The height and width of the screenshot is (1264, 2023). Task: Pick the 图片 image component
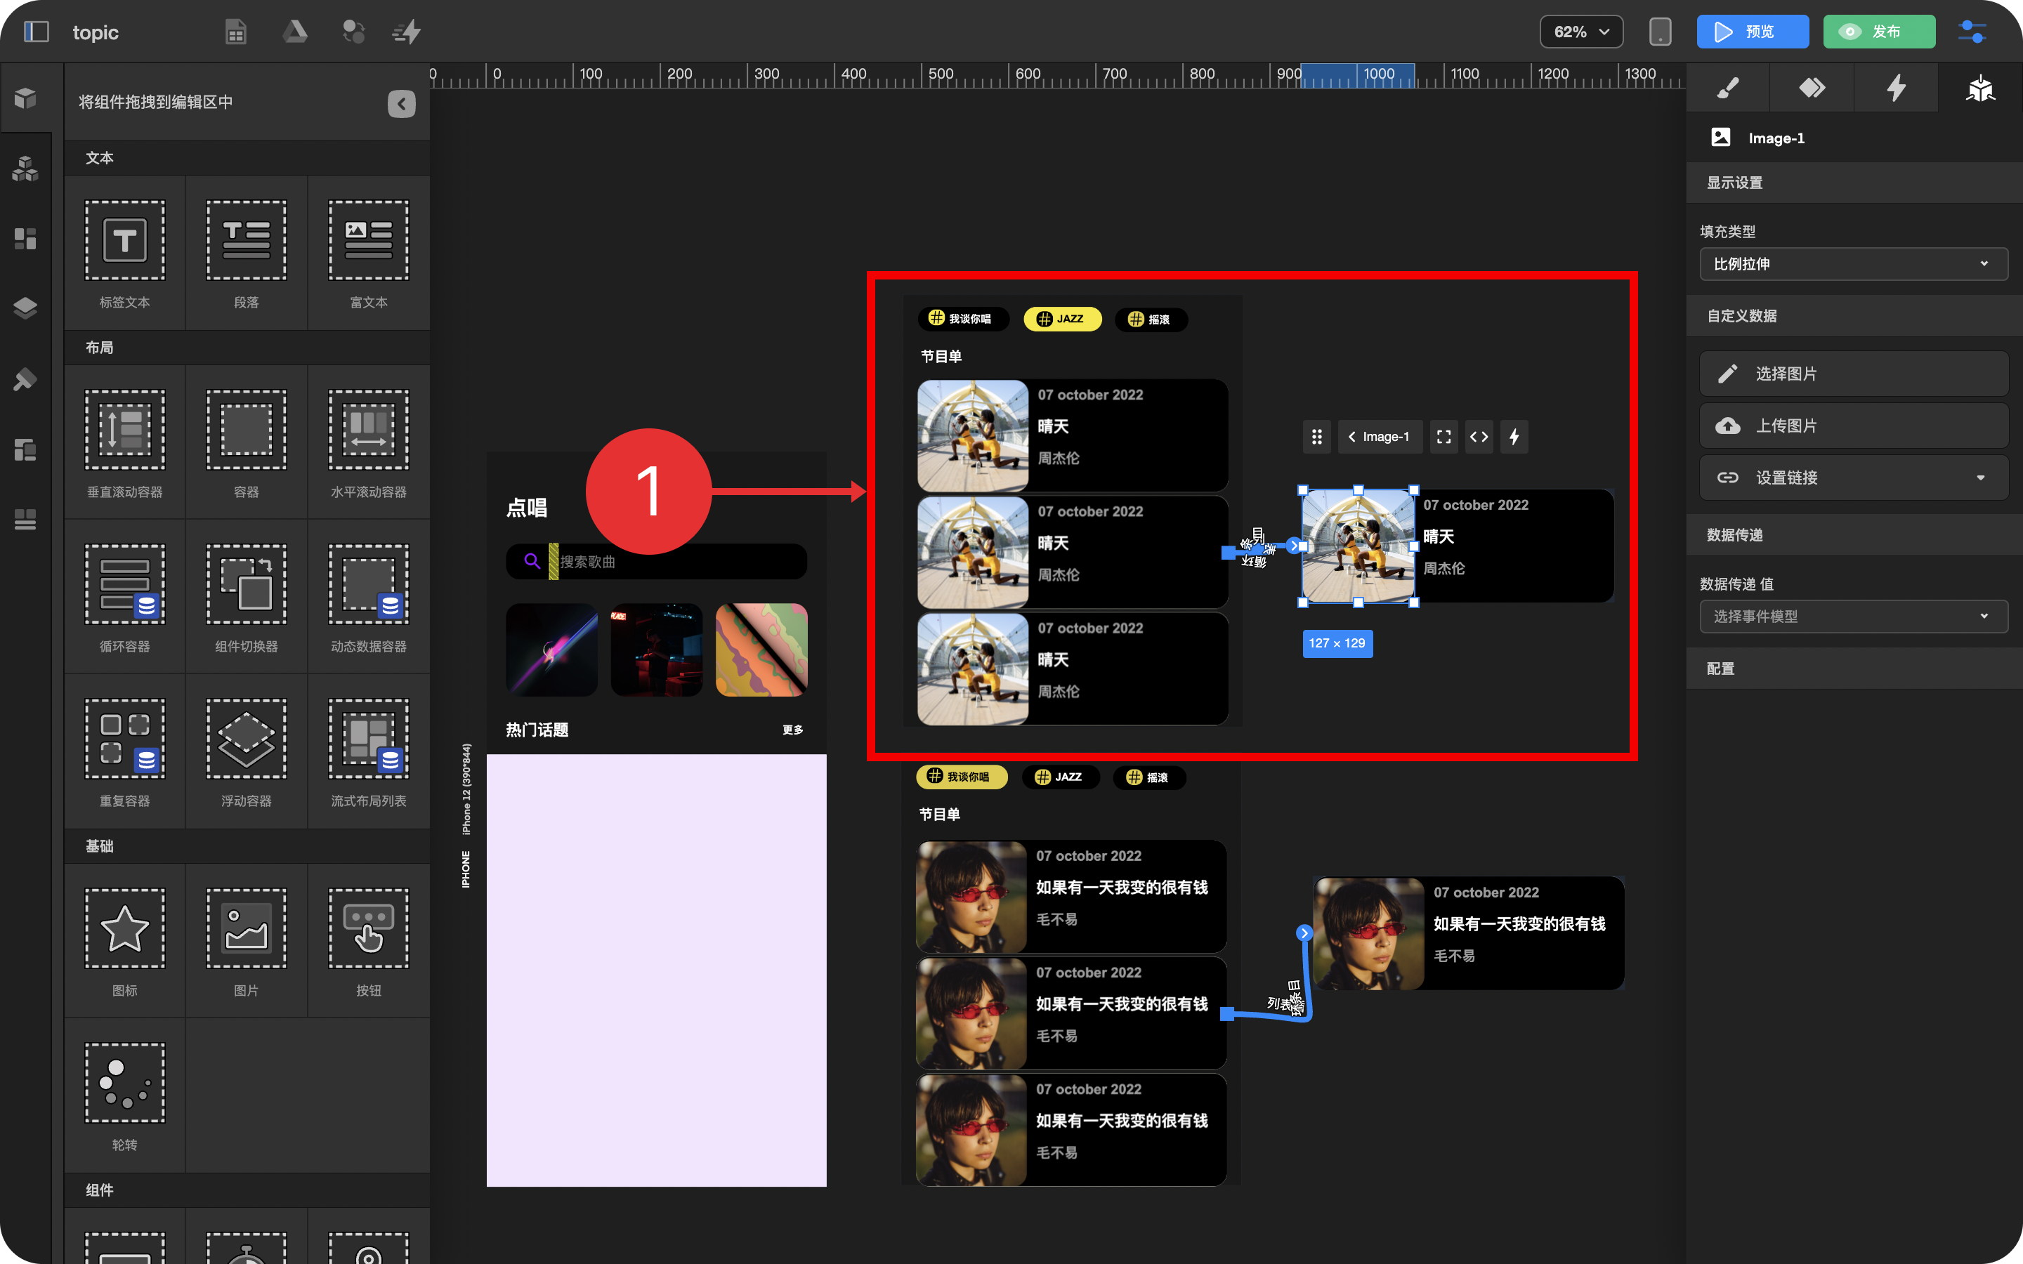point(246,941)
